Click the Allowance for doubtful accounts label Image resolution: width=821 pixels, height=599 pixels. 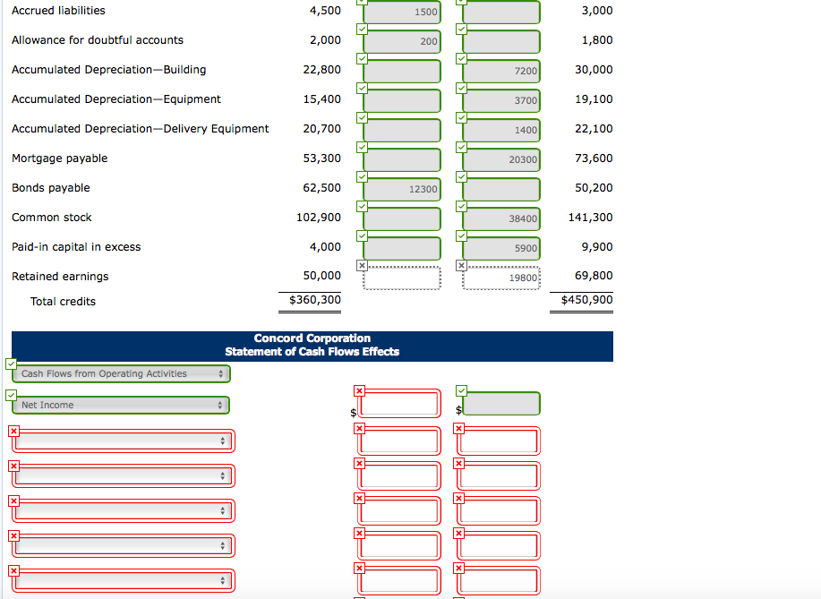(x=97, y=39)
